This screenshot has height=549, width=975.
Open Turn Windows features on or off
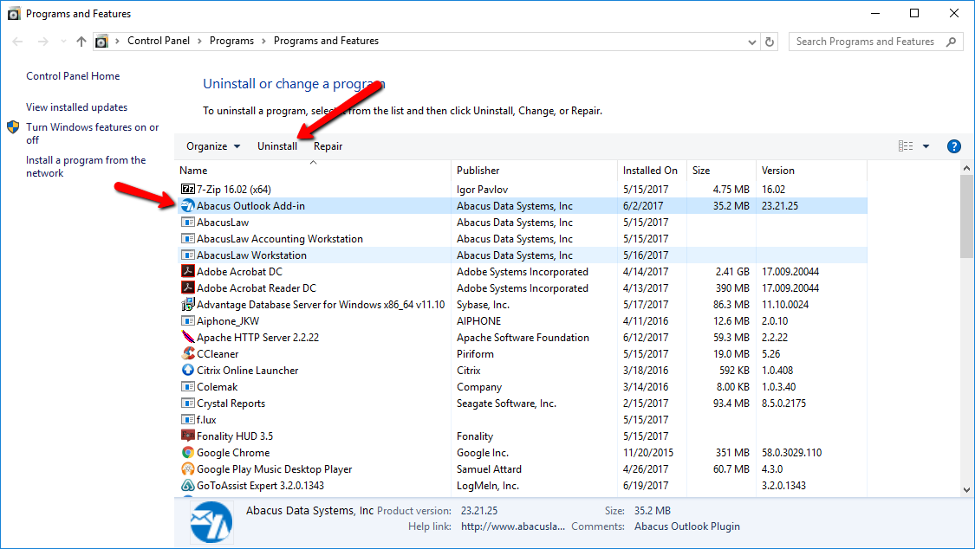(x=92, y=133)
